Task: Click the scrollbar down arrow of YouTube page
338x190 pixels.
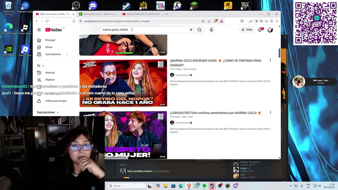Action: [x=279, y=158]
